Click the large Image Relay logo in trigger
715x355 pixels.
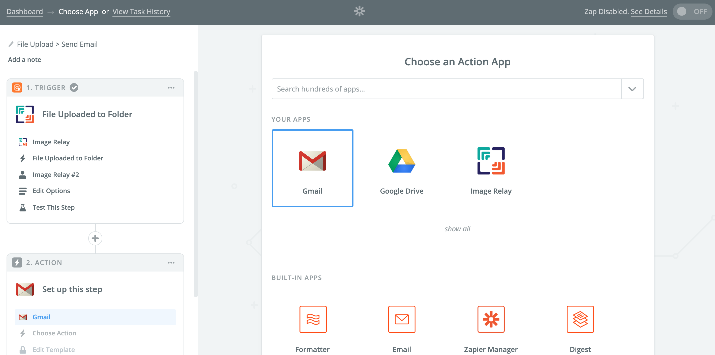tap(25, 114)
